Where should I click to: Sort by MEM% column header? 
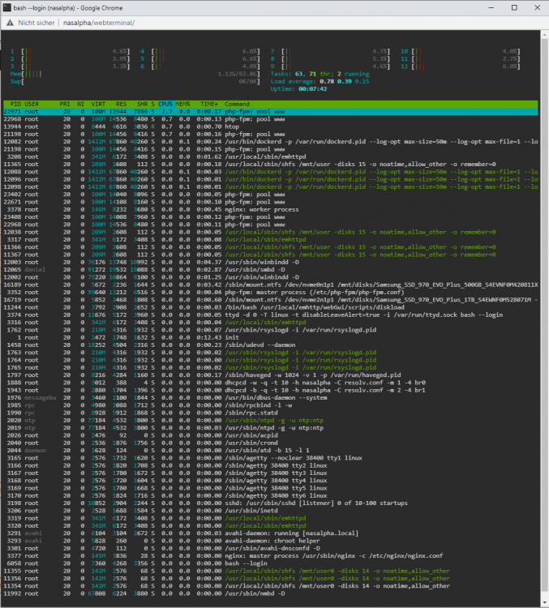(x=182, y=104)
